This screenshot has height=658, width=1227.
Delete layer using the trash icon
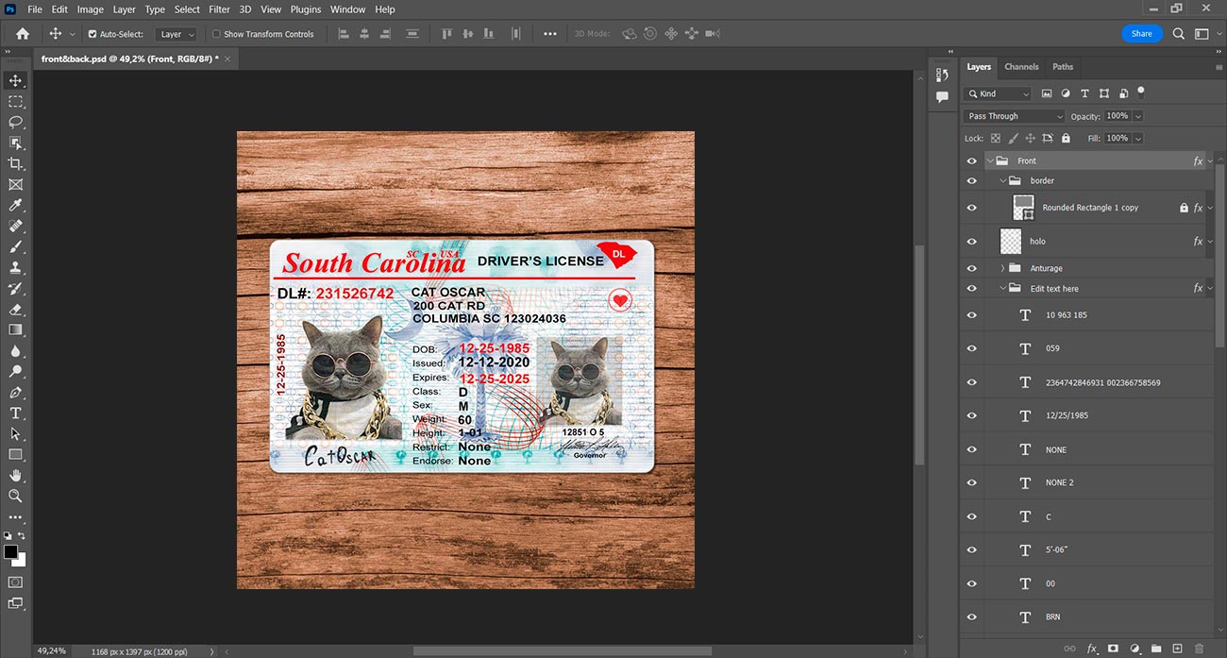(1200, 649)
